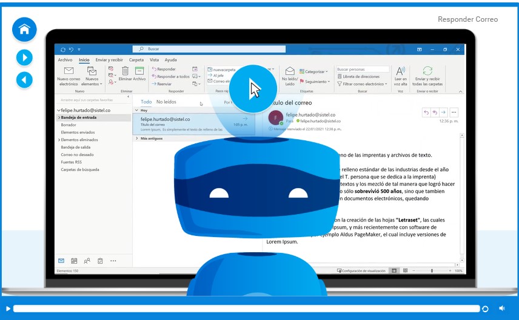Image resolution: width=519 pixels, height=320 pixels.
Task: Click the Buscar personas input field
Action: point(363,69)
